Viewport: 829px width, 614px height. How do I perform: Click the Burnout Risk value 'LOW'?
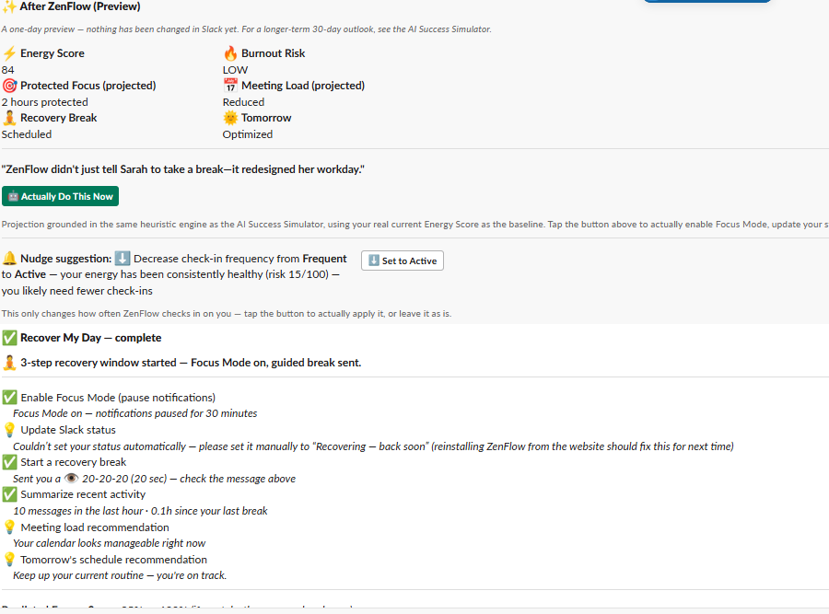235,70
